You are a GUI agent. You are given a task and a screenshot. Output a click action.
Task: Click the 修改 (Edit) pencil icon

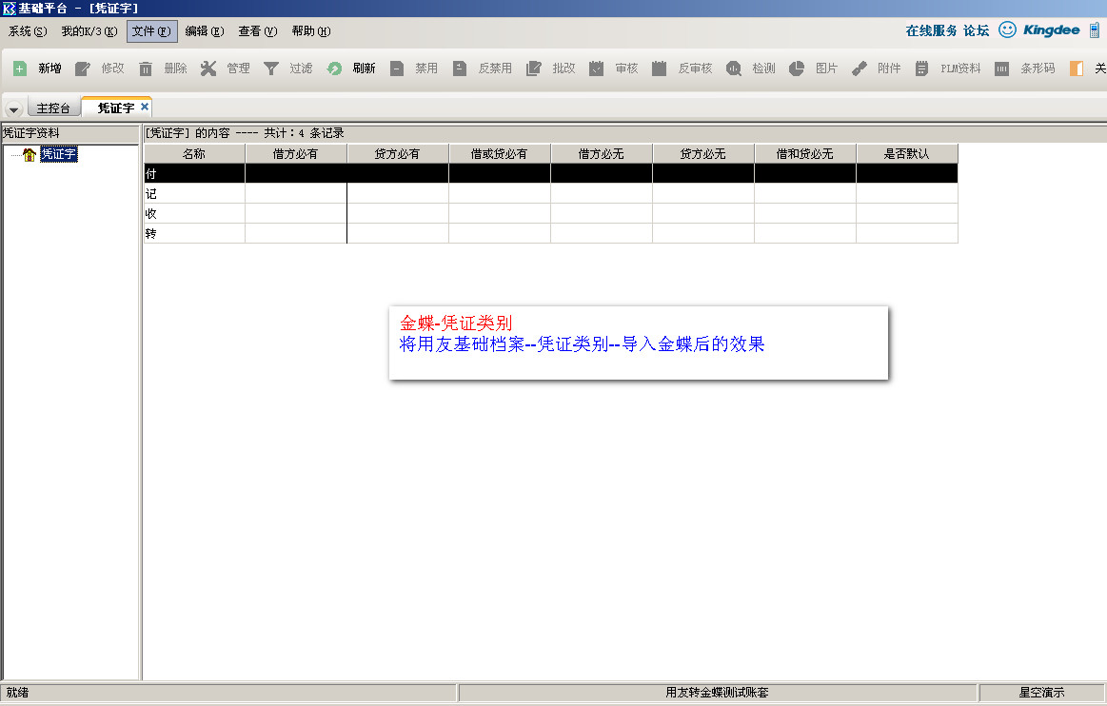[x=83, y=69]
